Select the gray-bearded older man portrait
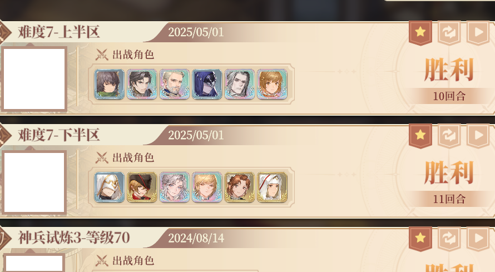The height and width of the screenshot is (272, 495). 174,84
